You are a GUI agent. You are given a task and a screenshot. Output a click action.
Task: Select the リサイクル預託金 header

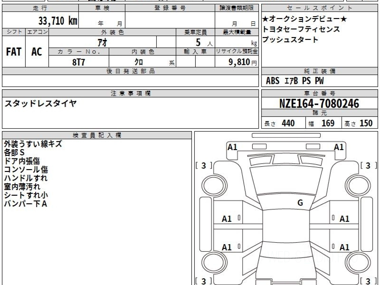click(237, 52)
